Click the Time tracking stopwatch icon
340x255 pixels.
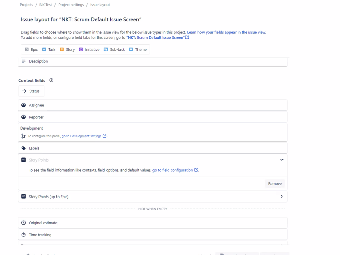point(23,235)
